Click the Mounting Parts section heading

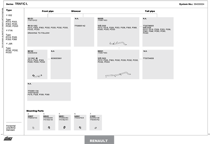coord(35,111)
